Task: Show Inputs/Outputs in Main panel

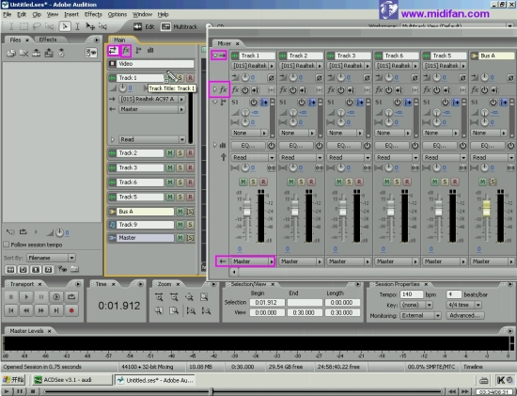Action: pyautogui.click(x=113, y=51)
